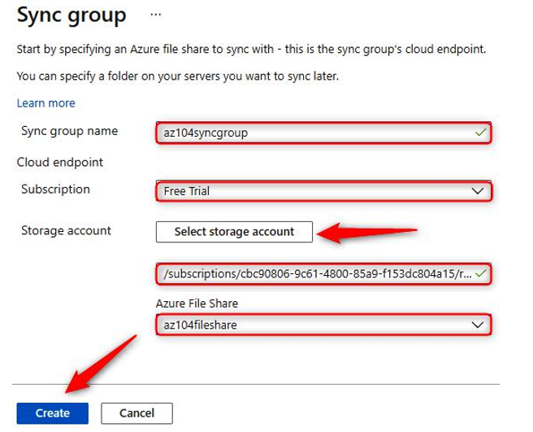
Task: Click the storage account resource path field
Action: coord(323,273)
